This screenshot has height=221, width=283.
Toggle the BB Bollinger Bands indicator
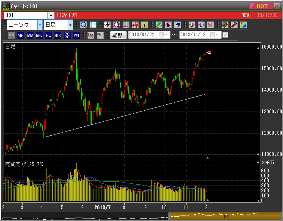click(x=30, y=35)
